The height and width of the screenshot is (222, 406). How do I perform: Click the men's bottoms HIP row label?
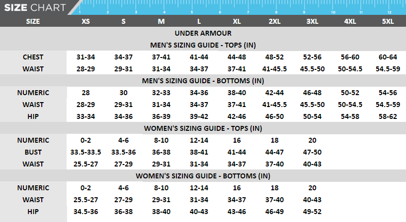[33, 116]
